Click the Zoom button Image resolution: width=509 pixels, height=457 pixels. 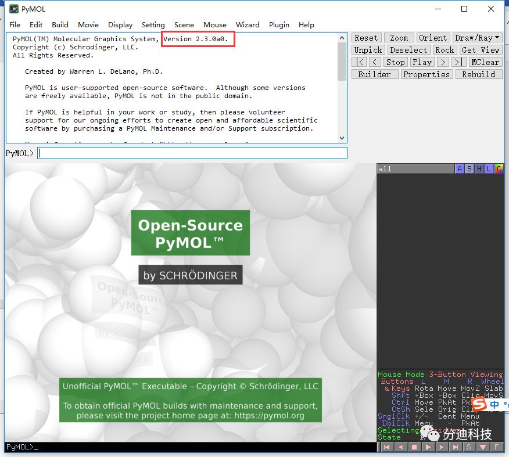point(399,38)
